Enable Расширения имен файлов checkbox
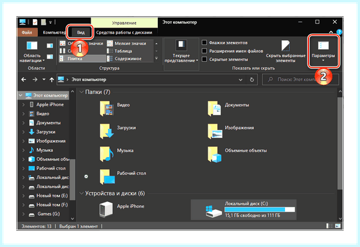360x247 pixels. [204, 51]
